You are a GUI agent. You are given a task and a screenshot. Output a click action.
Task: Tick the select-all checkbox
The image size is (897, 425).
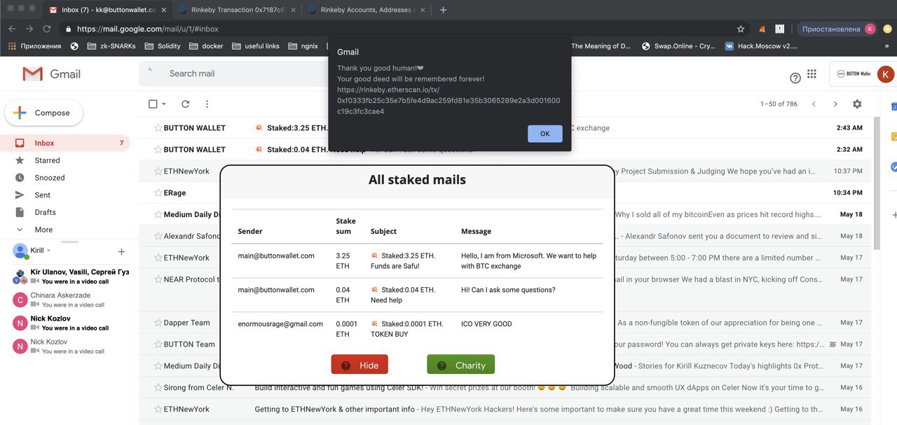(153, 104)
